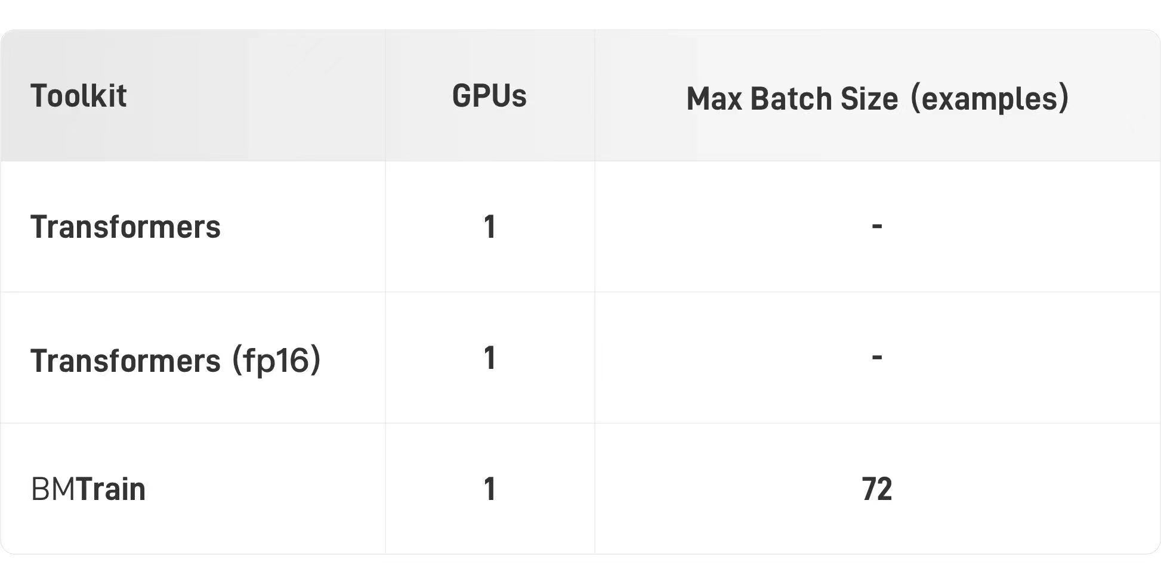This screenshot has height=584, width=1161.
Task: Click the dash in plain Transformers batch size
Action: tap(877, 226)
